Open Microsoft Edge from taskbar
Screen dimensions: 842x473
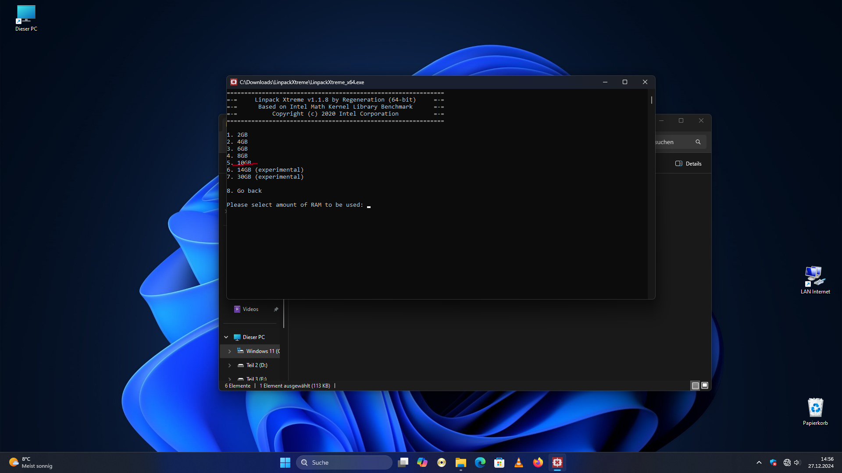tap(480, 462)
